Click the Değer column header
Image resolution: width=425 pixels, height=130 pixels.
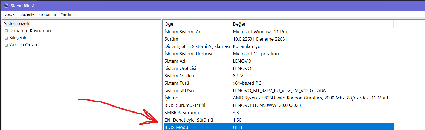312,24
